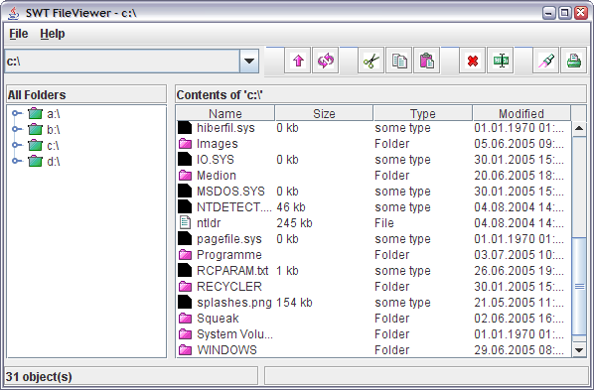Click the 245 kb size cell
Viewport: 594px width, 390px height.
[294, 223]
